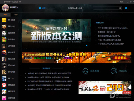The height and width of the screenshot is (101, 134).
Task: Open the 动作游戏 category icon
Action: coord(4,46)
